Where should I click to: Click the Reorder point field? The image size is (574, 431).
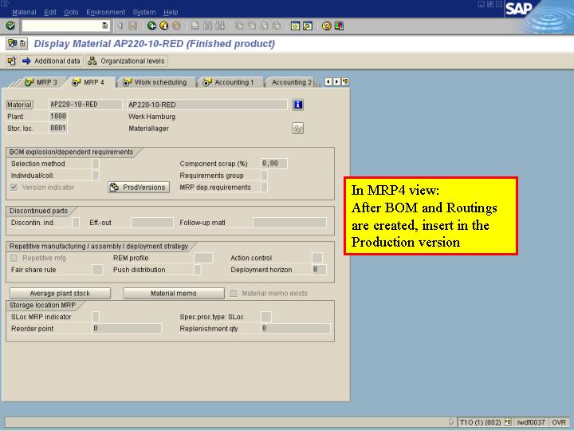pyautogui.click(x=127, y=328)
